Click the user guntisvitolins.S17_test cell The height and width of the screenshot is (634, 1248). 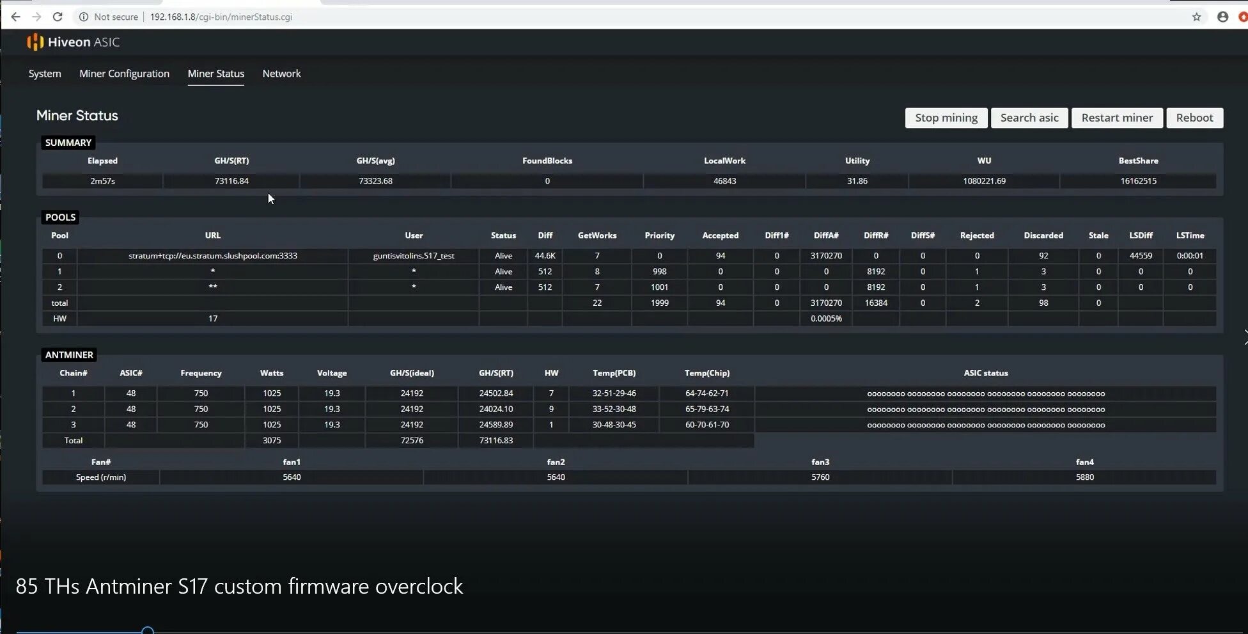click(414, 256)
